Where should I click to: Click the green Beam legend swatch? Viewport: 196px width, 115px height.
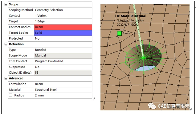point(119,33)
